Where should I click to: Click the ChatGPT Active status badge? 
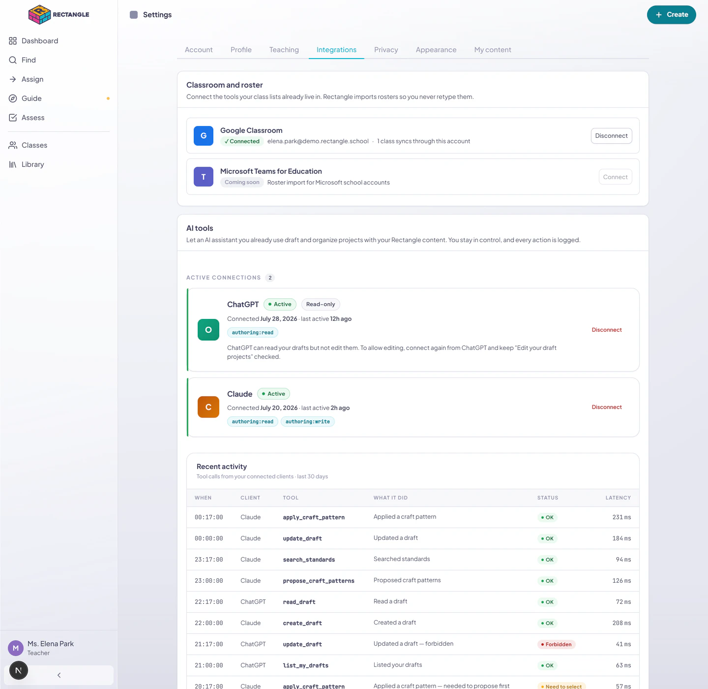[x=280, y=304]
